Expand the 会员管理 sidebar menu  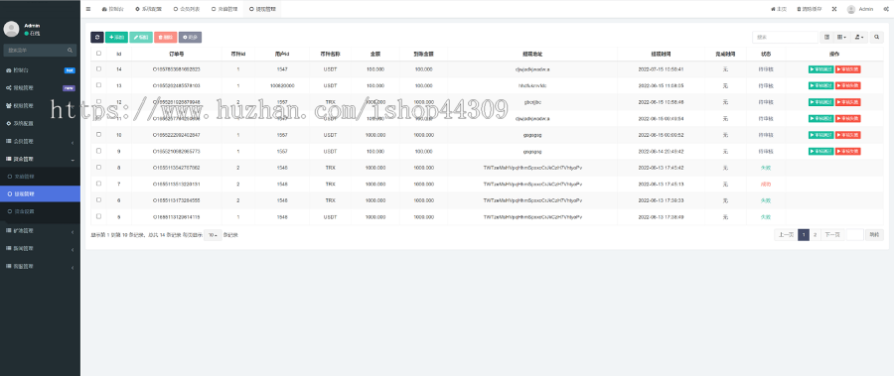40,141
